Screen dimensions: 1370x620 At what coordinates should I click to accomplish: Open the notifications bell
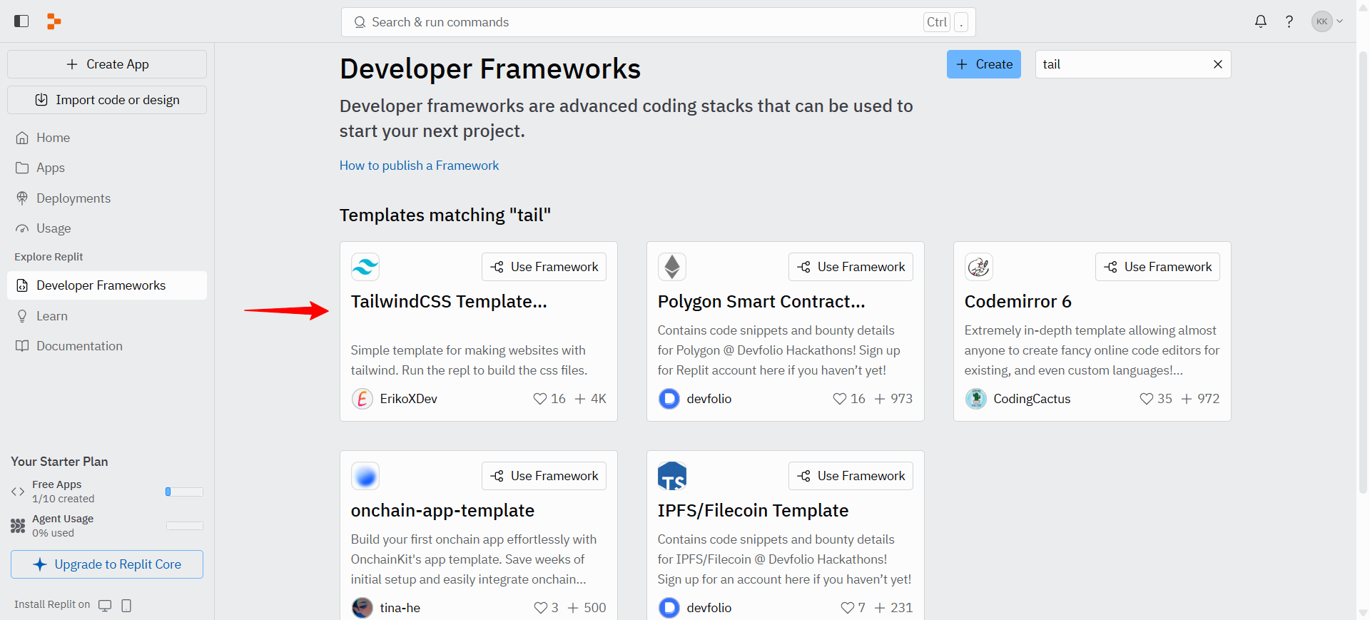[x=1261, y=21]
